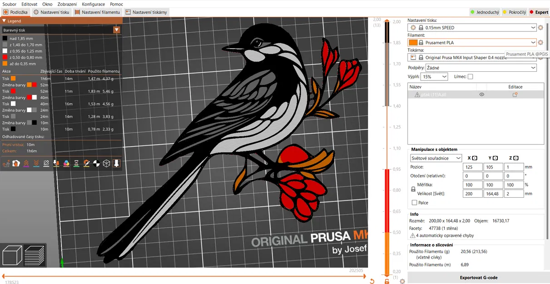550x284 pixels.
Task: Open Prusament PLA filament dropdown
Action: [x=472, y=43]
